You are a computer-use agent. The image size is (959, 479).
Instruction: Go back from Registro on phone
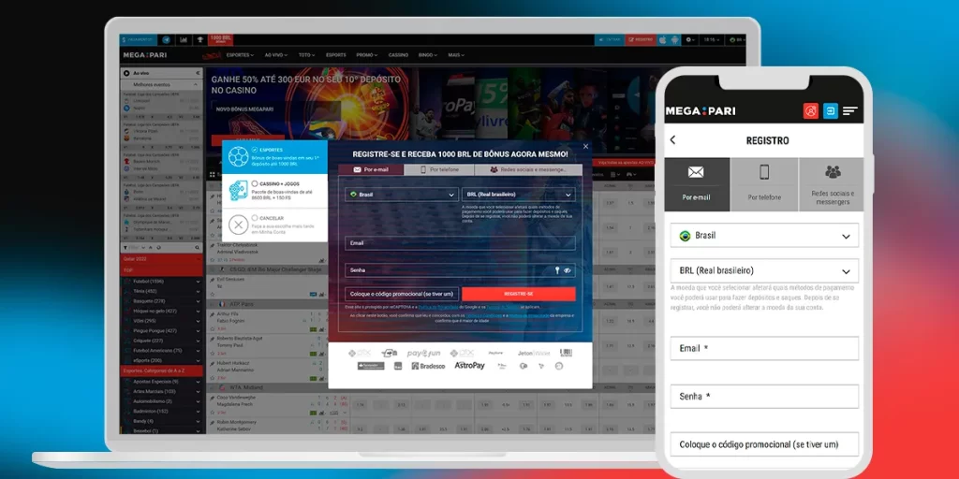tap(672, 140)
